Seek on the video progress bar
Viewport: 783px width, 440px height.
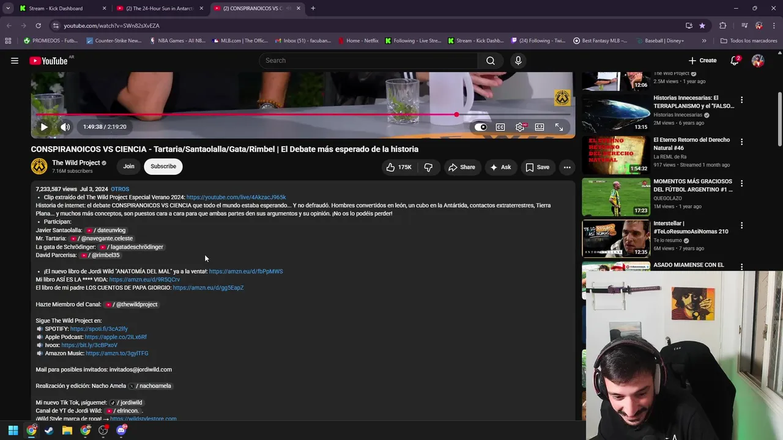[303, 114]
